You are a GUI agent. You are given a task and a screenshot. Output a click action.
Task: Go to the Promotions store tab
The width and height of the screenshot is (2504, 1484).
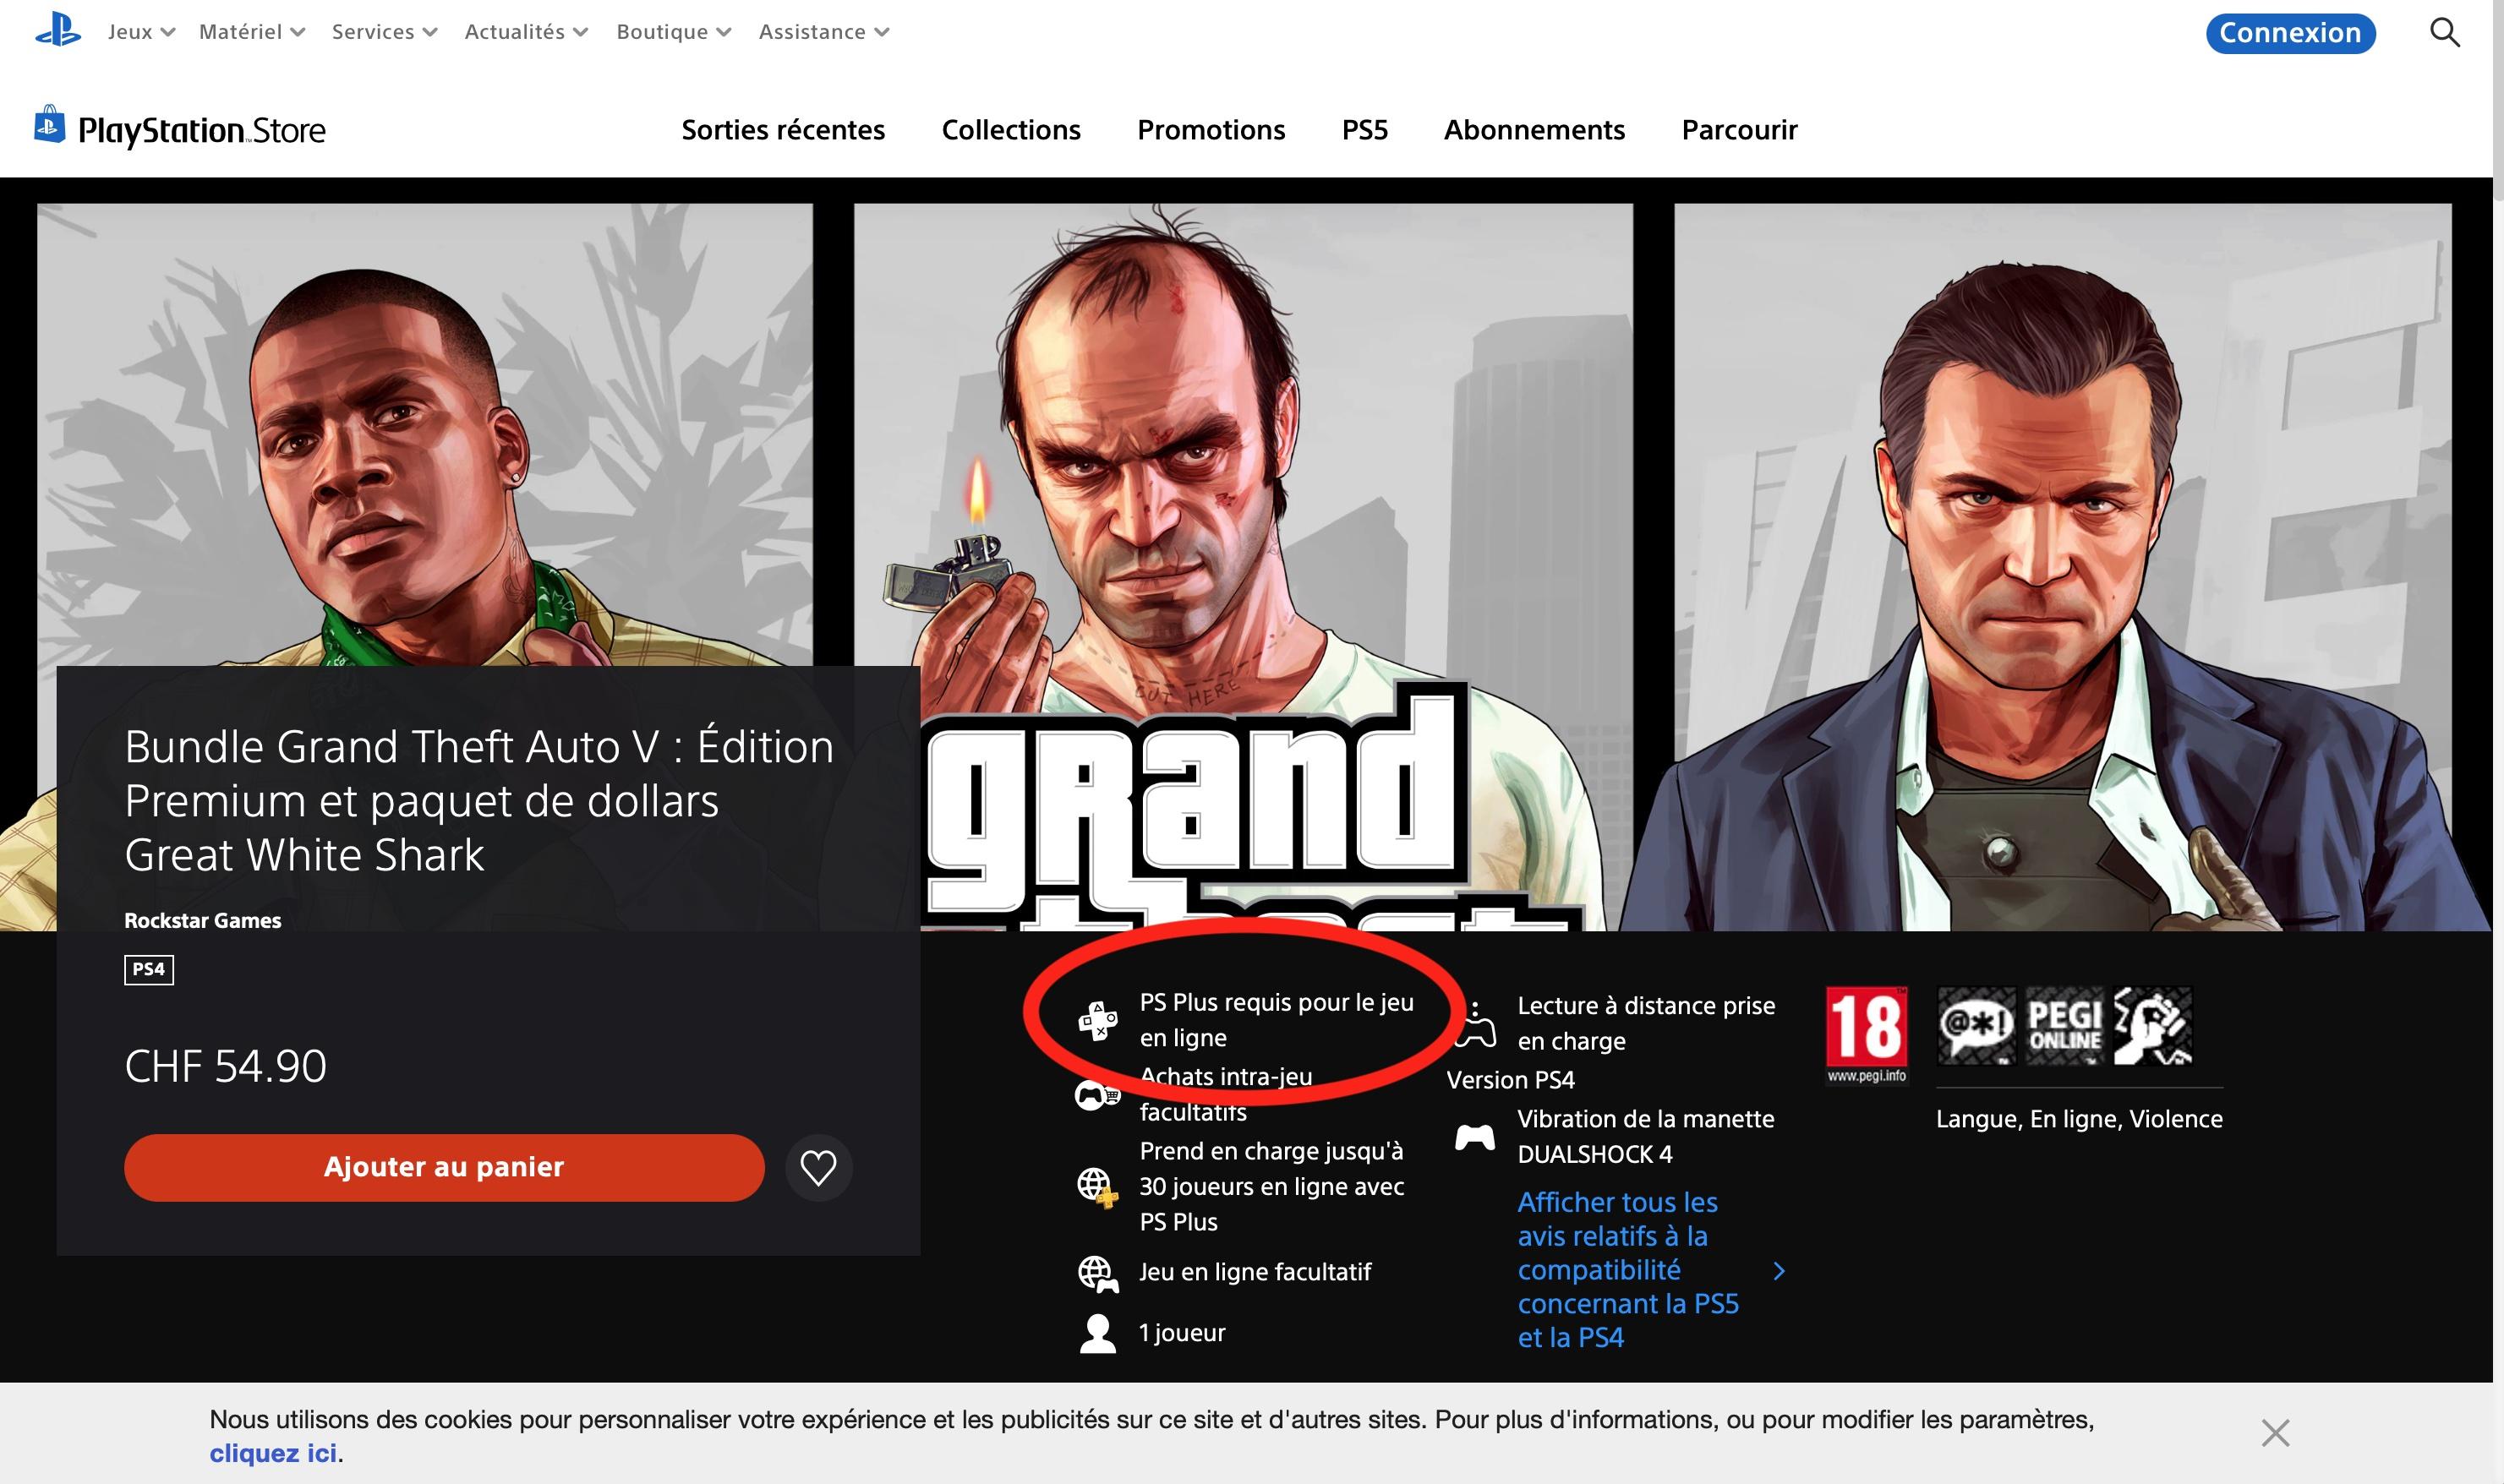coord(1210,130)
